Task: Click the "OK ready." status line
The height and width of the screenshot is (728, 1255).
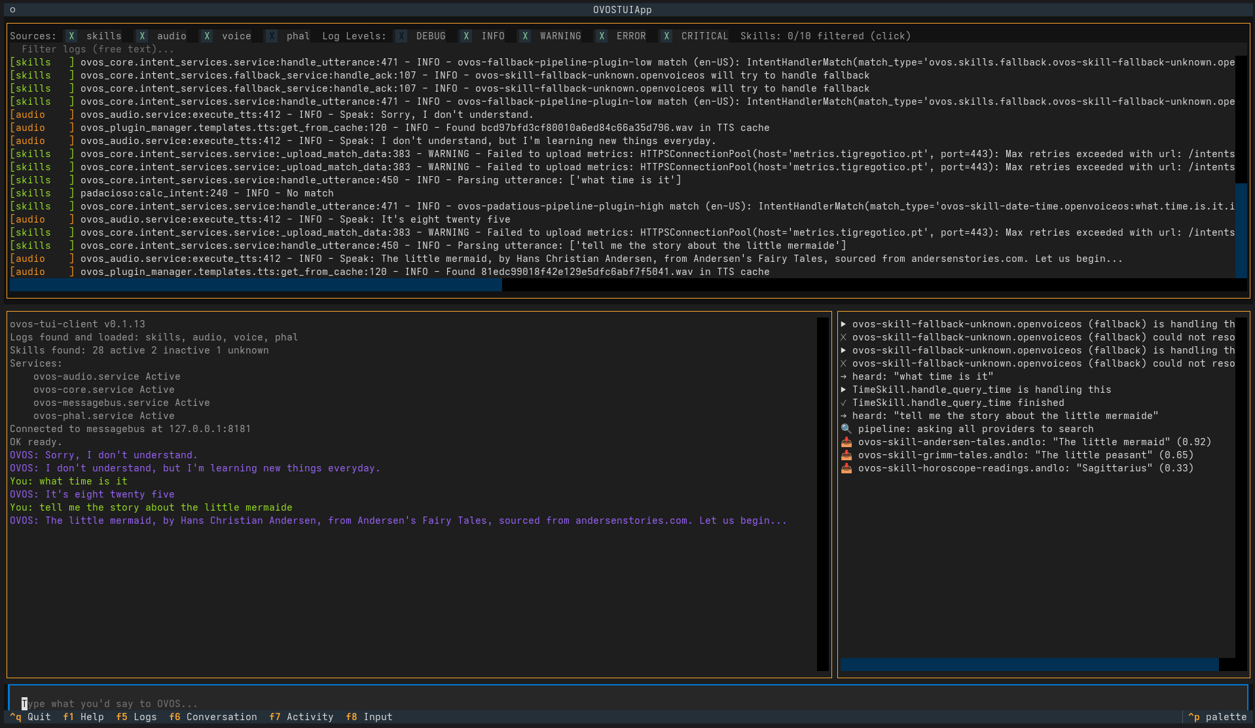Action: 36,442
